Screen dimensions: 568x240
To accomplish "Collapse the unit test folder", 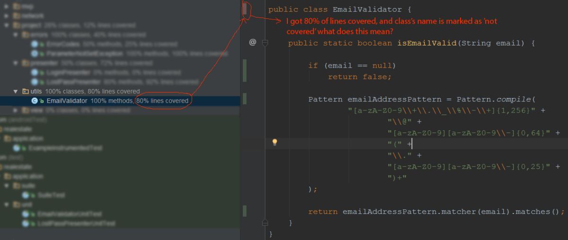I will (7, 204).
